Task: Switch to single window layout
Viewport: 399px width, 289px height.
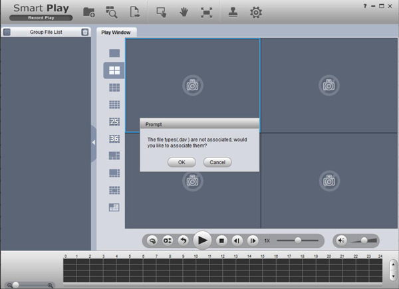Action: (x=114, y=53)
